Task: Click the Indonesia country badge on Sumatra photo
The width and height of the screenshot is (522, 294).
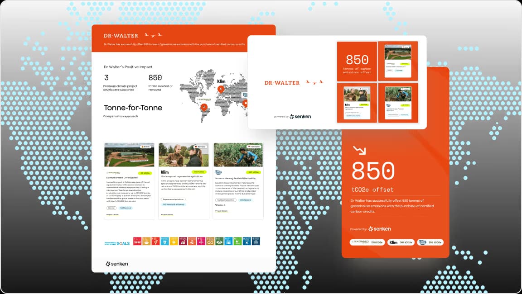Action: (254, 147)
